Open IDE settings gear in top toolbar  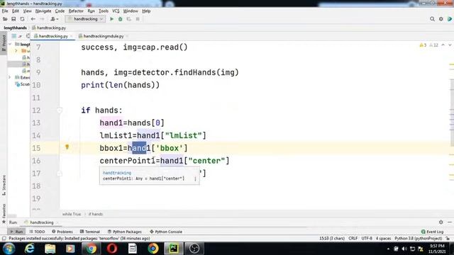tap(441, 19)
